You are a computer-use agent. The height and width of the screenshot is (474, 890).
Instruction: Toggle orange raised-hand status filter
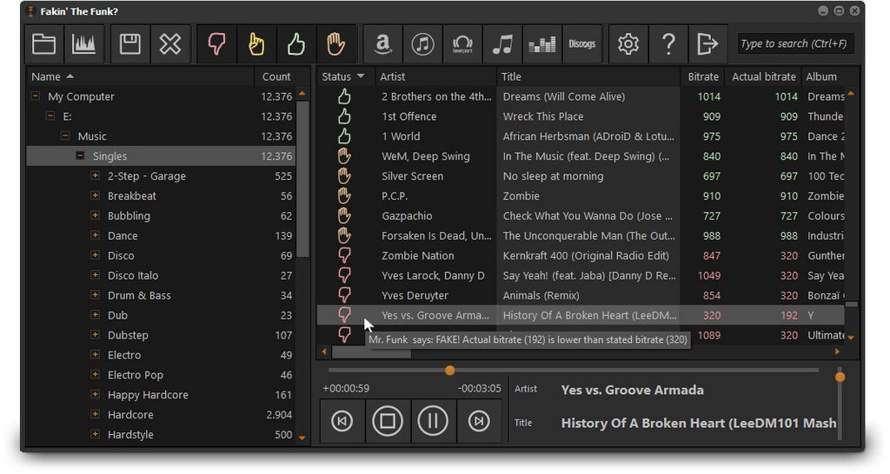(x=336, y=43)
